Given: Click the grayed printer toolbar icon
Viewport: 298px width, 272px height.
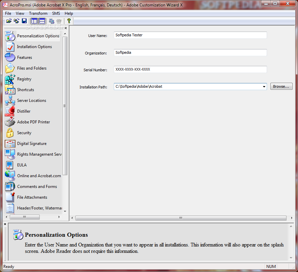Looking at the screenshot, I should [x=59, y=21].
